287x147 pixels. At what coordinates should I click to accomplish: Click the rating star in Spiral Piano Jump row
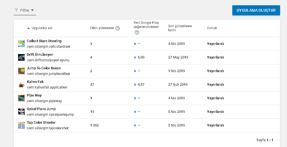click(135, 111)
